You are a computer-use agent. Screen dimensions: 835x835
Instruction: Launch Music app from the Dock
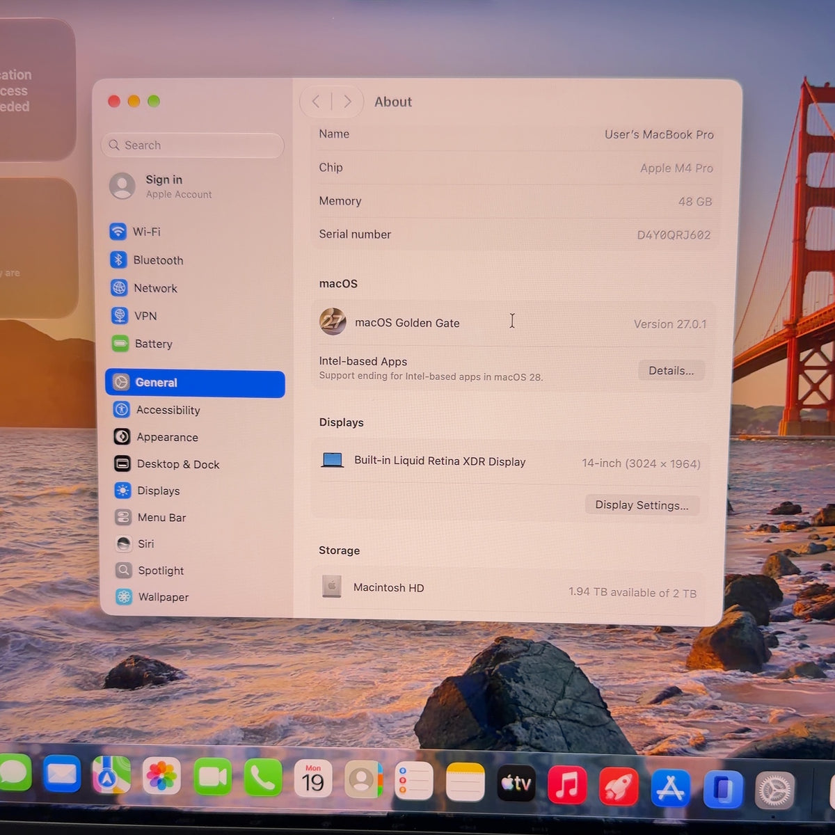click(567, 785)
